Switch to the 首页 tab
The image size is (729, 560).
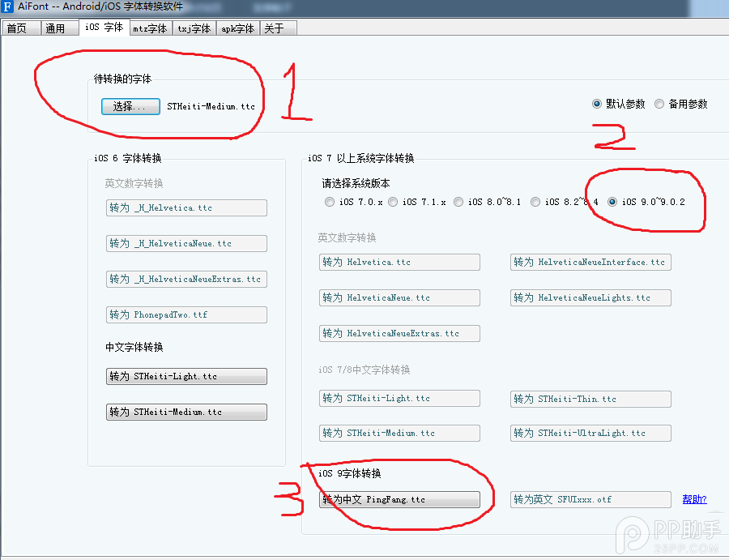tap(19, 27)
